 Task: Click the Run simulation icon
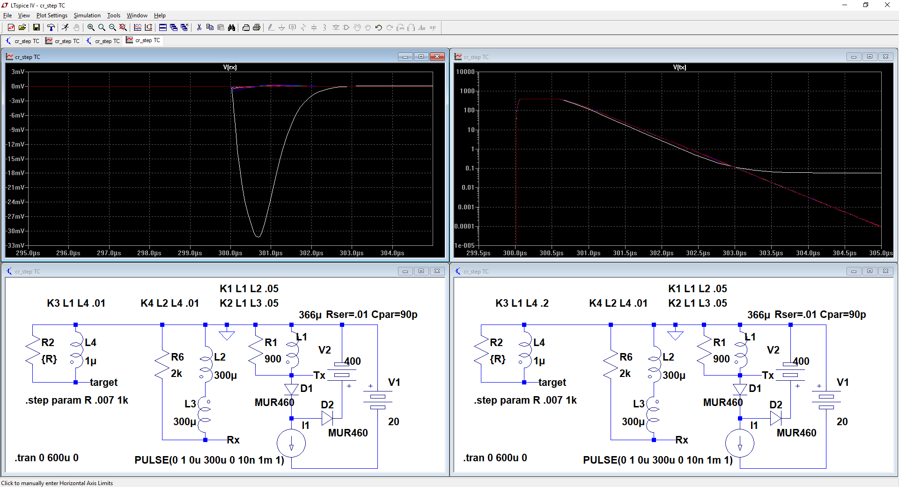(x=65, y=28)
